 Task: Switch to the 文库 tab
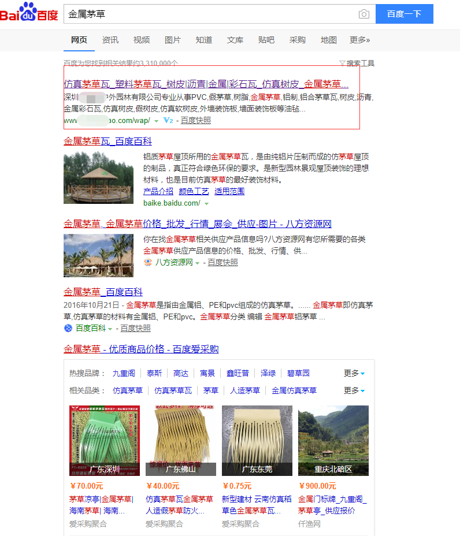click(x=235, y=40)
